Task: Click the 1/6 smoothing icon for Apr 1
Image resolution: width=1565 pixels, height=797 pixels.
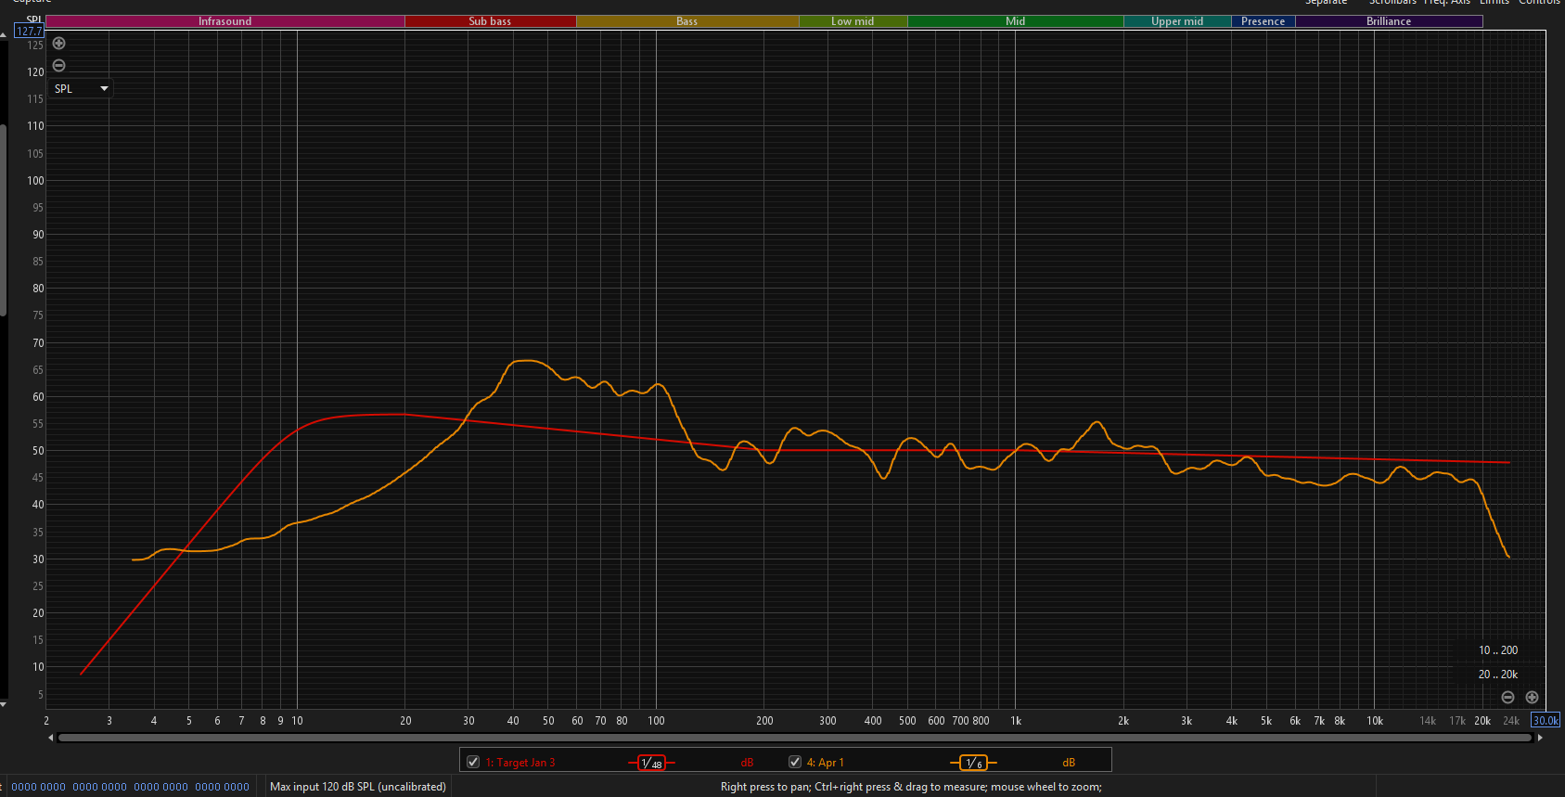Action: (973, 763)
